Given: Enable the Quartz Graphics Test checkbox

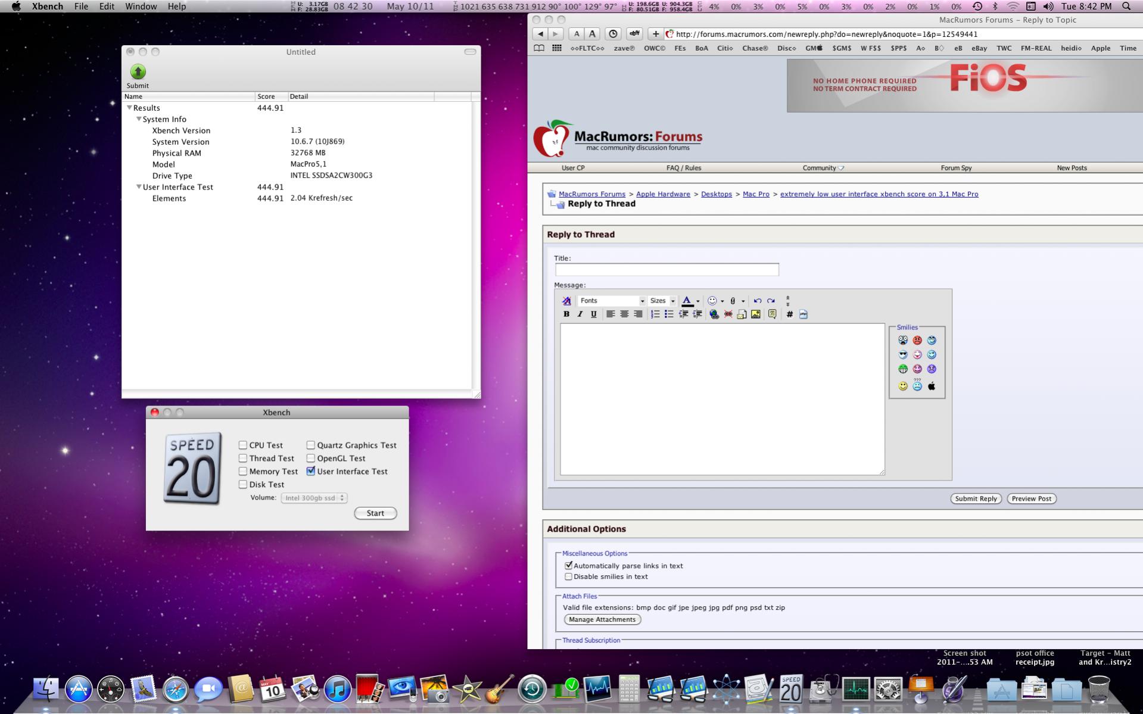Looking at the screenshot, I should point(311,445).
